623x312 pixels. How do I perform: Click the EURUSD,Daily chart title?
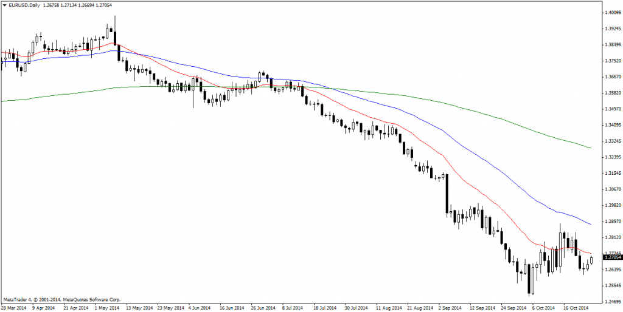pyautogui.click(x=24, y=5)
